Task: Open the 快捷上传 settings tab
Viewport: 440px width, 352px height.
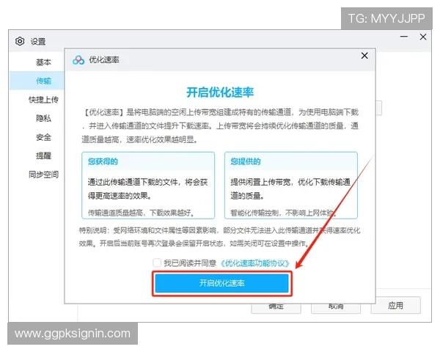Action: 43,100
